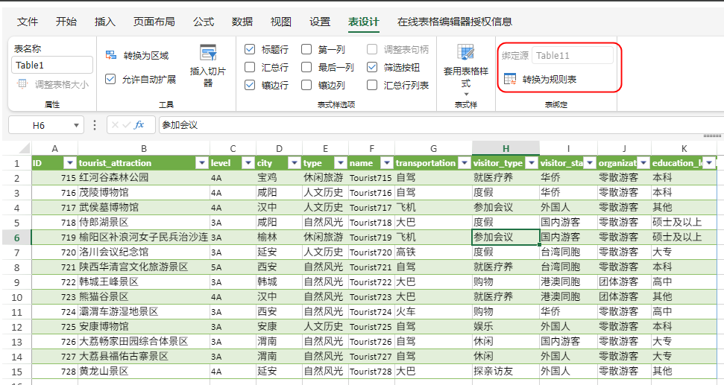Click the 套用表格样式 table style icon
The height and width of the screenshot is (385, 724).
click(x=465, y=52)
